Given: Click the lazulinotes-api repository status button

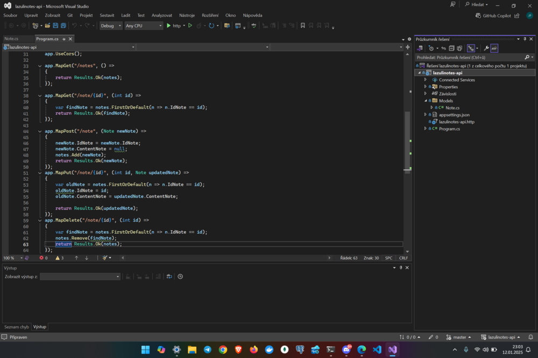Looking at the screenshot, I should (x=500, y=337).
